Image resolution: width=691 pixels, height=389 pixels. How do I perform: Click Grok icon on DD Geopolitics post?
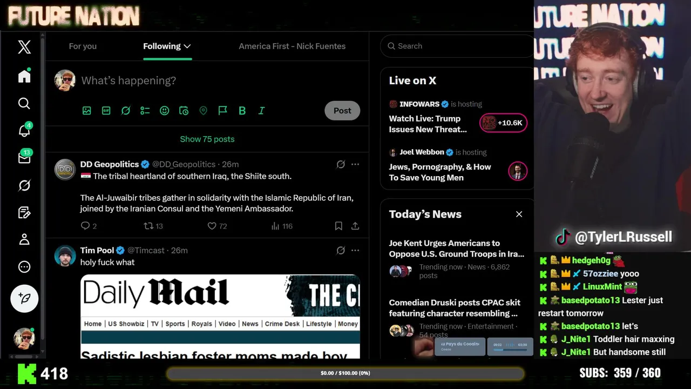341,164
